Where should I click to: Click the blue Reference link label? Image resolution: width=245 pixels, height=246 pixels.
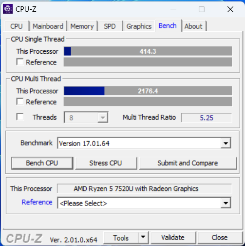tap(37, 202)
